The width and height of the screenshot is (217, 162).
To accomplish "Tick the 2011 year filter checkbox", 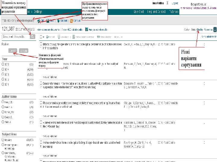I will click(3, 84).
